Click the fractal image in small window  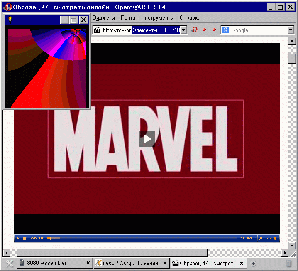pos(47,68)
